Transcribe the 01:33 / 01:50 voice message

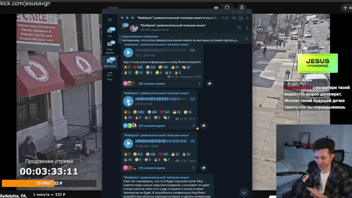point(193,99)
